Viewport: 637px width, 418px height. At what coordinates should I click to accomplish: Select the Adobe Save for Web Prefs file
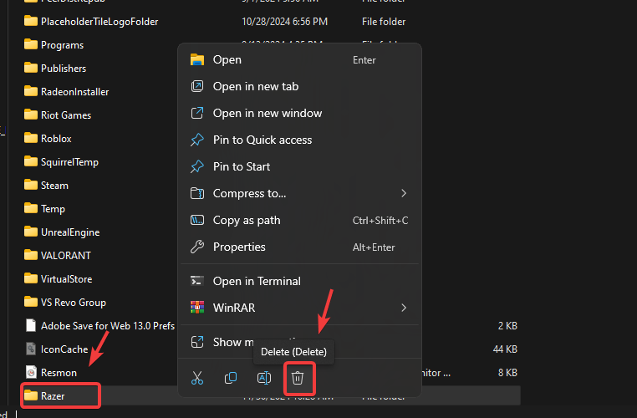107,325
